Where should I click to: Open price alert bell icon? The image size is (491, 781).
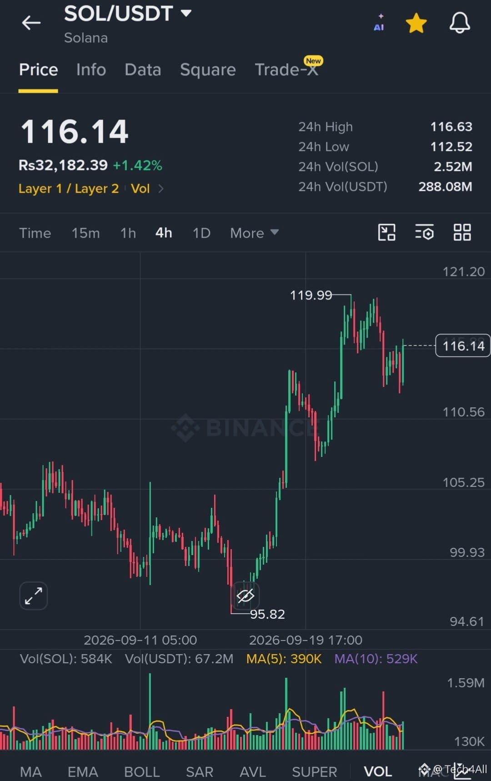(x=460, y=22)
